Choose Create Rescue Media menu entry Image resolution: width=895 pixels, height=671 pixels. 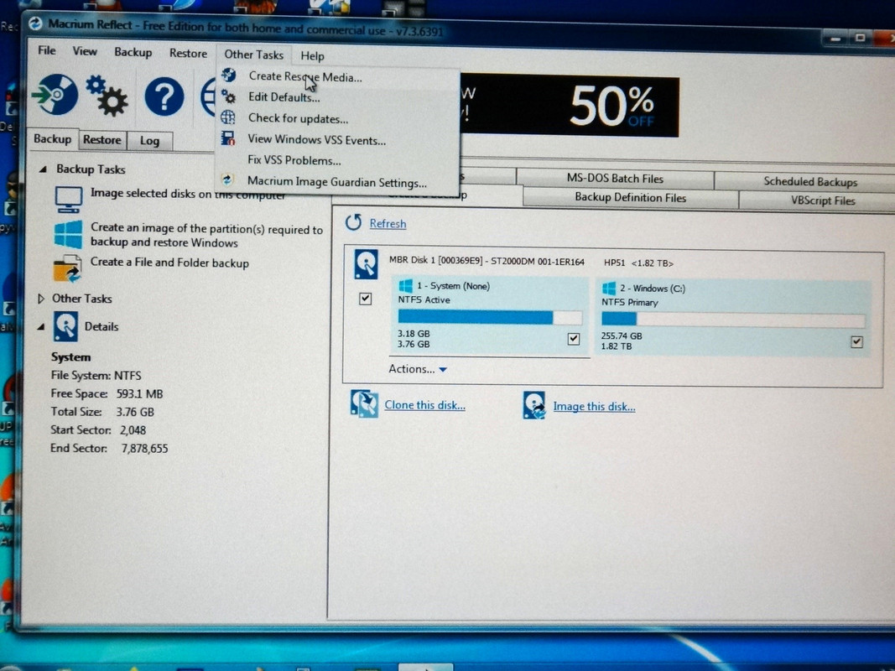pyautogui.click(x=338, y=76)
